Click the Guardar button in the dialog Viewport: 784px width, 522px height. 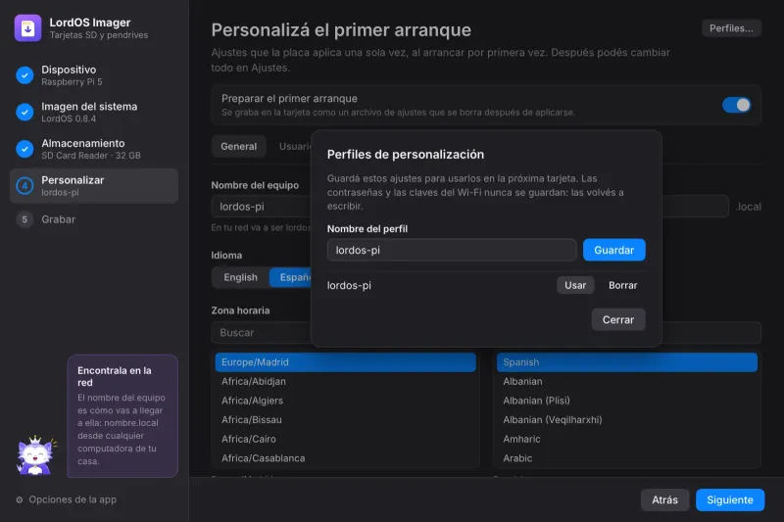coord(614,250)
